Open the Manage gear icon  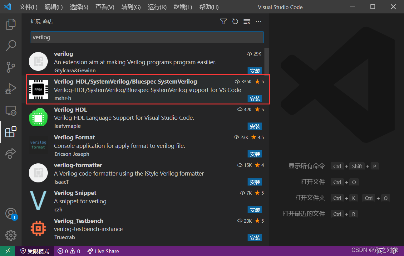pyautogui.click(x=11, y=235)
